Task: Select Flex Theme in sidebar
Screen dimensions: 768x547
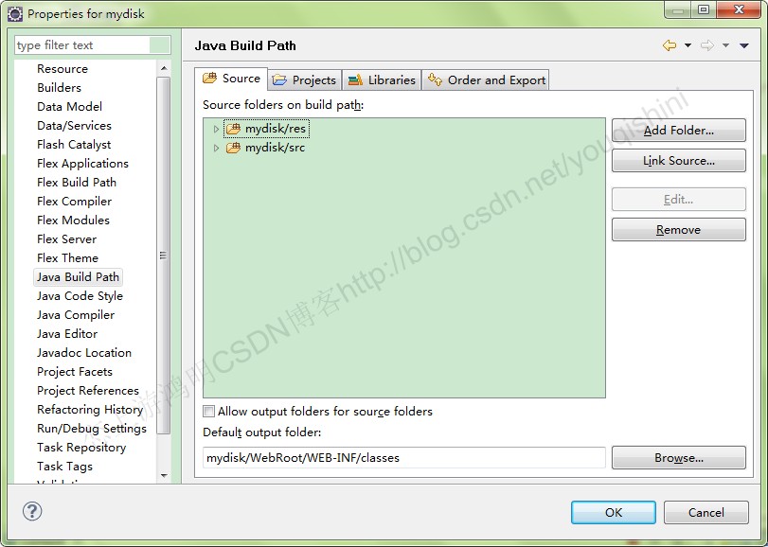Action: pyautogui.click(x=67, y=257)
